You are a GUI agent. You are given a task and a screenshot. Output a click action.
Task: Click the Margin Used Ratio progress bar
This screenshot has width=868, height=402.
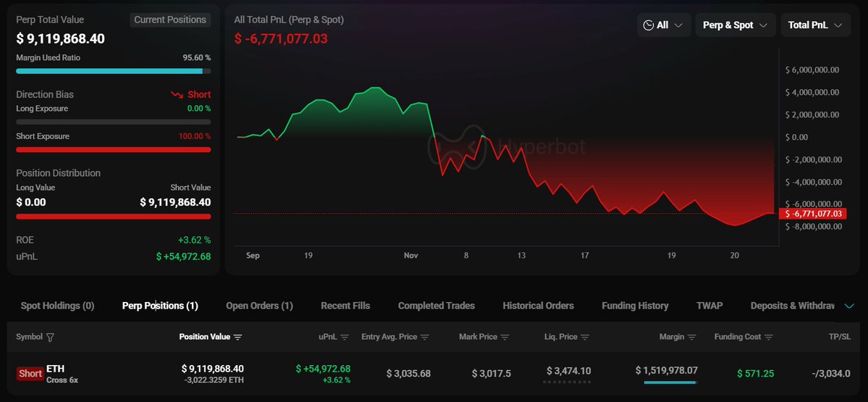click(114, 71)
